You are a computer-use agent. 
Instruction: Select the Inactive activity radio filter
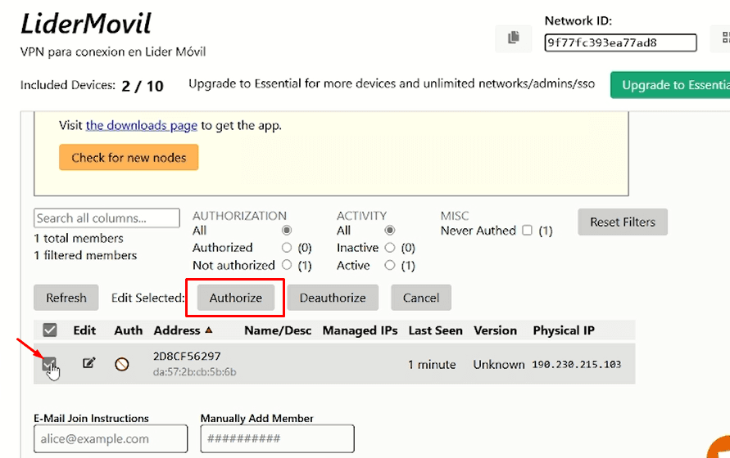tap(390, 248)
